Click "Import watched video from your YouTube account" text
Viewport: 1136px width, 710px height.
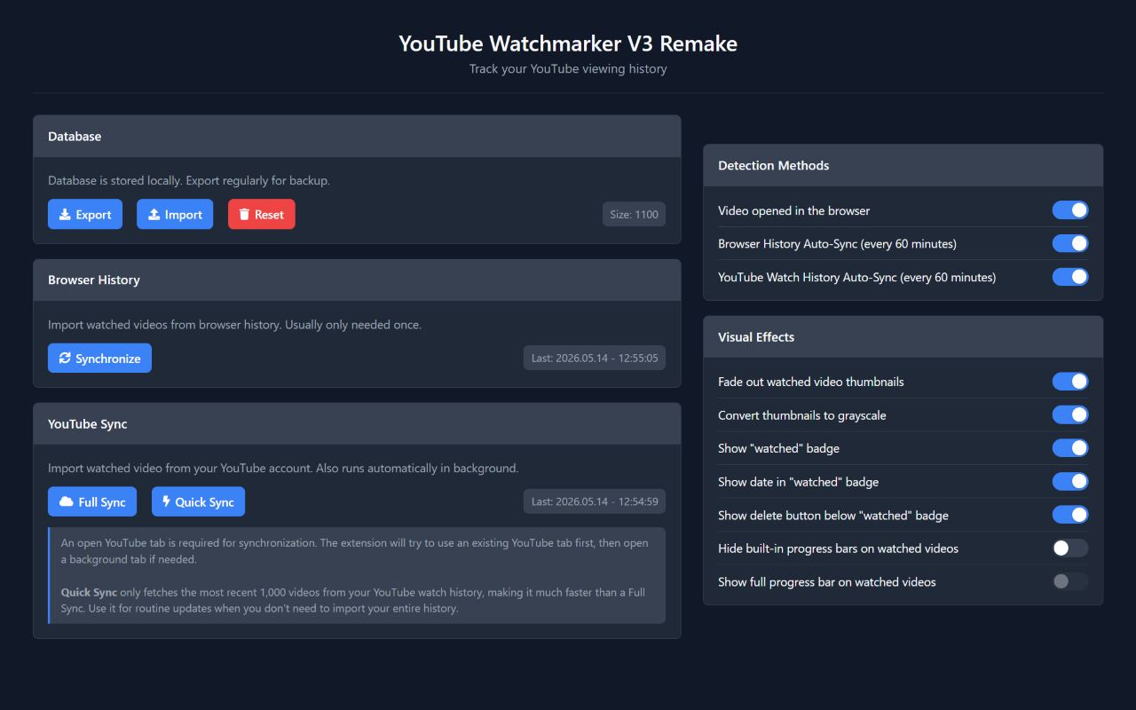283,468
